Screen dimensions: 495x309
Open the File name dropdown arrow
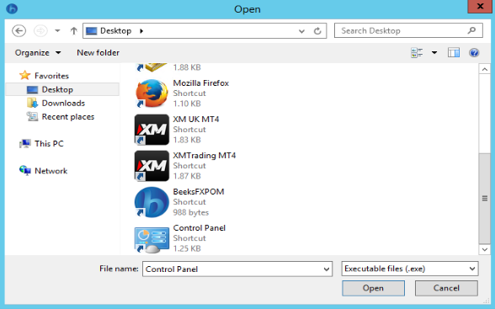327,269
